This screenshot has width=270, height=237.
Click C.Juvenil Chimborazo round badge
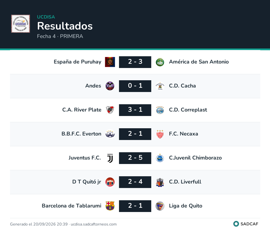[160, 158]
